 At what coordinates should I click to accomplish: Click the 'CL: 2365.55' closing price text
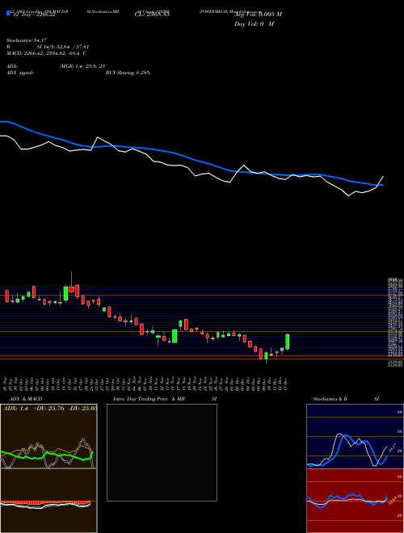pyautogui.click(x=152, y=15)
